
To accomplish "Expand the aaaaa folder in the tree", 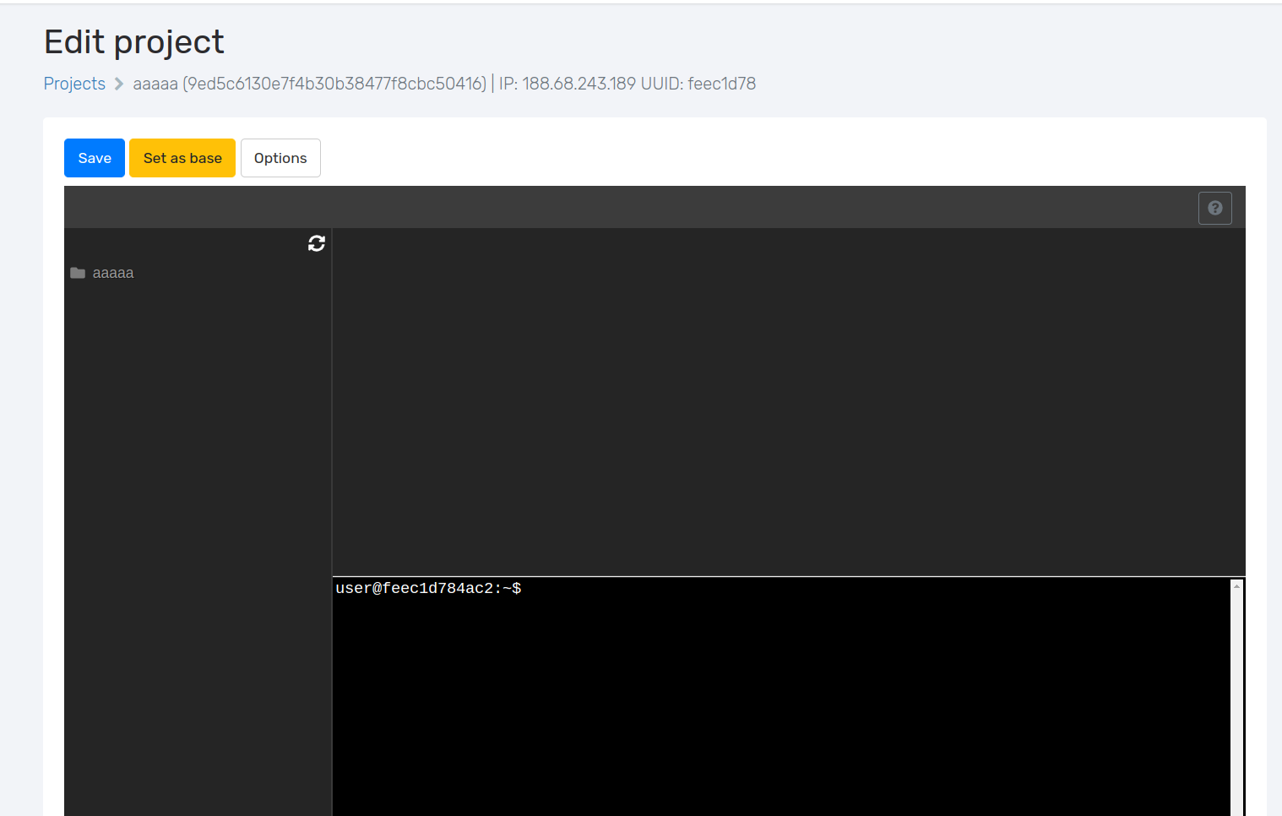I will (x=112, y=272).
